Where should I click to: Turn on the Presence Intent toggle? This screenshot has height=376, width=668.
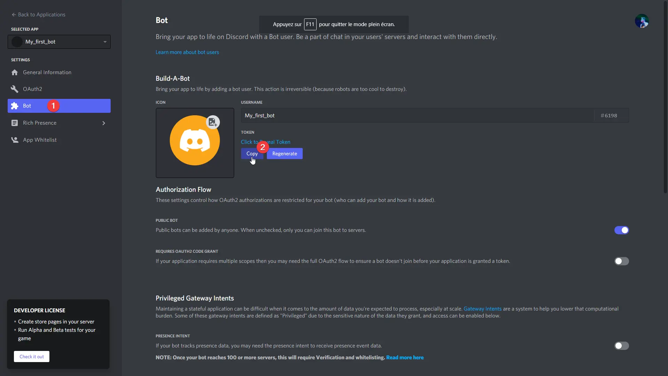pos(621,346)
